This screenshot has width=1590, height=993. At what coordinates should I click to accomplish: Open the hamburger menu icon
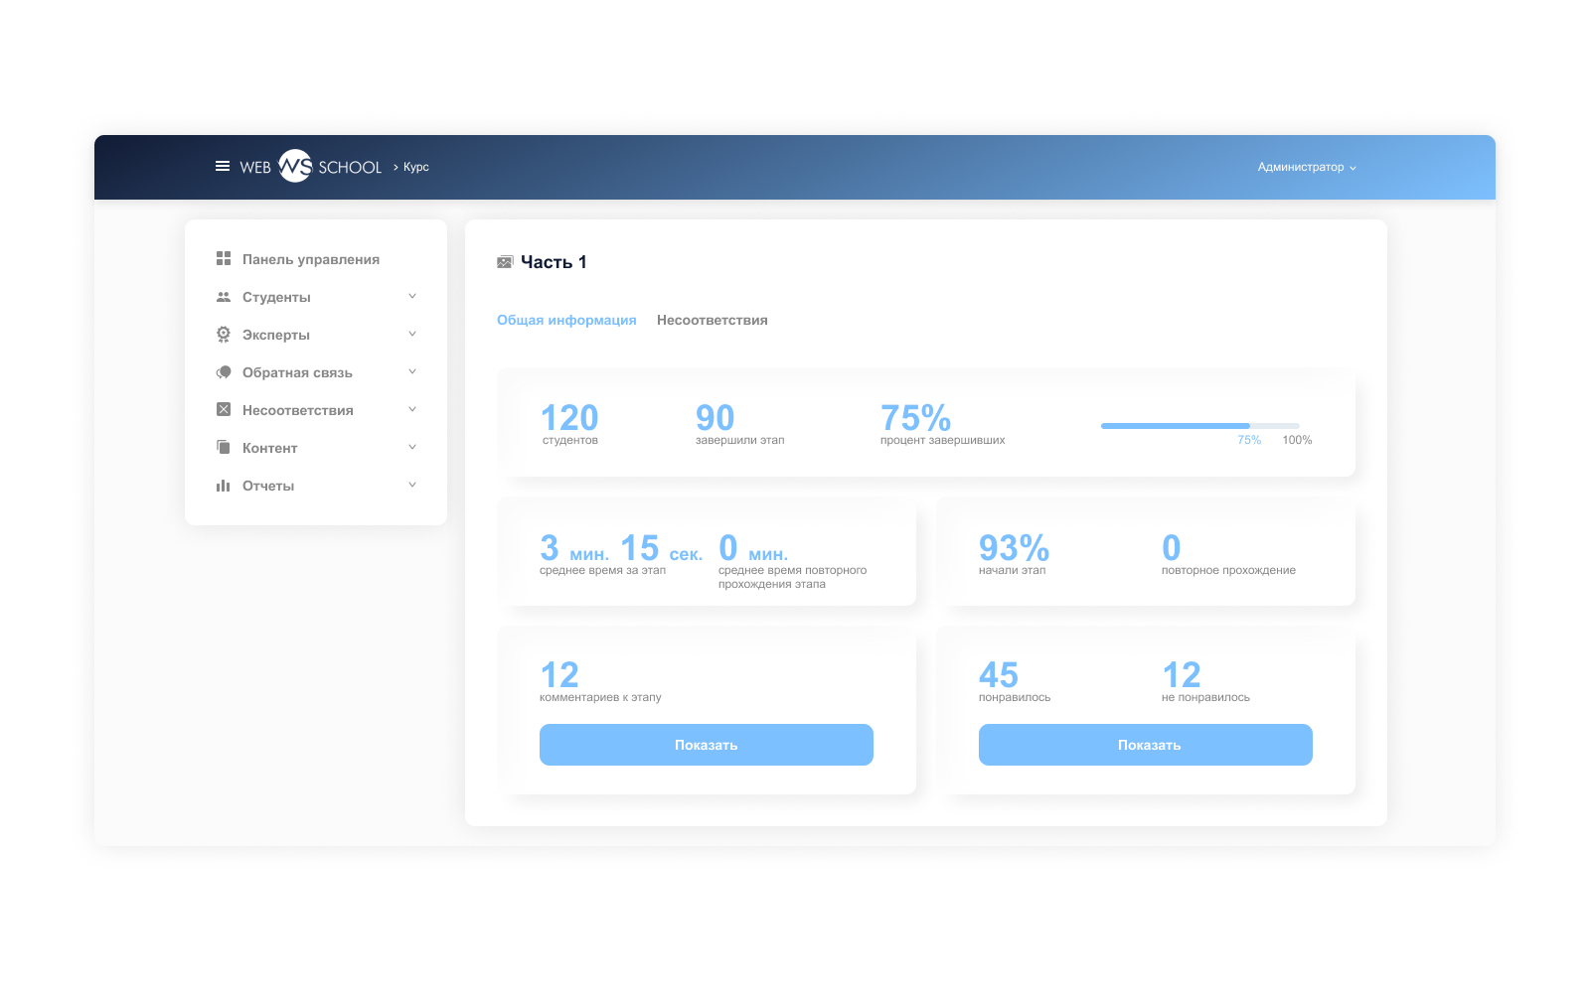pos(223,167)
